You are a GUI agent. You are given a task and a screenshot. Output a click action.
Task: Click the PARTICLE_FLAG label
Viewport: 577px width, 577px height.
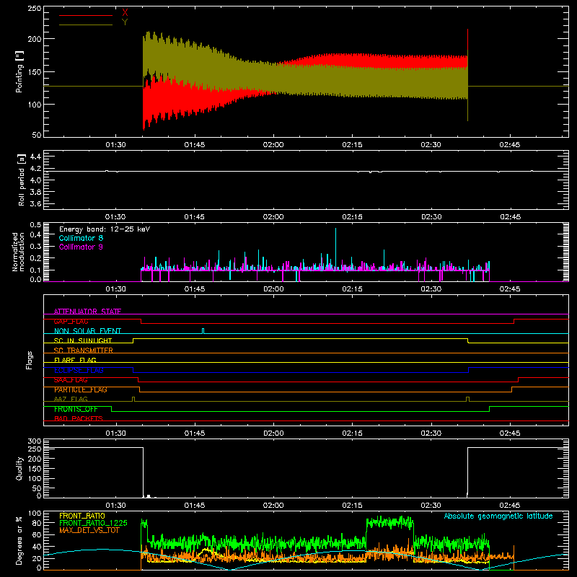pyautogui.click(x=81, y=389)
